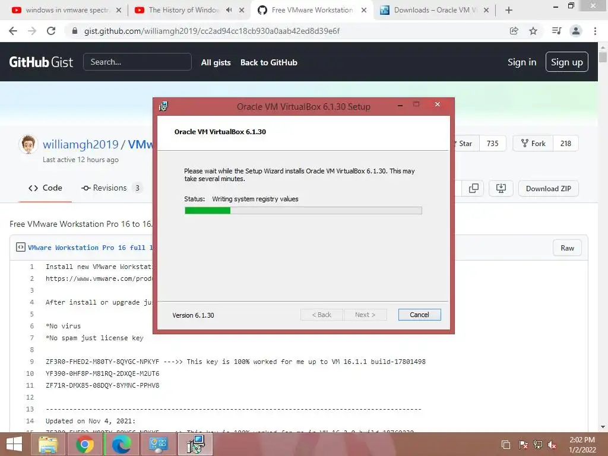Open File Explorer from the taskbar
Image resolution: width=608 pixels, height=456 pixels.
48,444
